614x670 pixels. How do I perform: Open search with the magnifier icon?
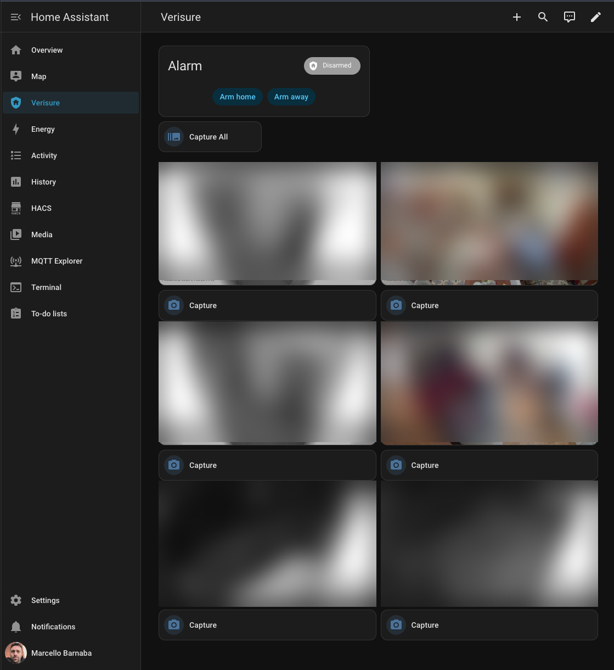[x=543, y=17]
